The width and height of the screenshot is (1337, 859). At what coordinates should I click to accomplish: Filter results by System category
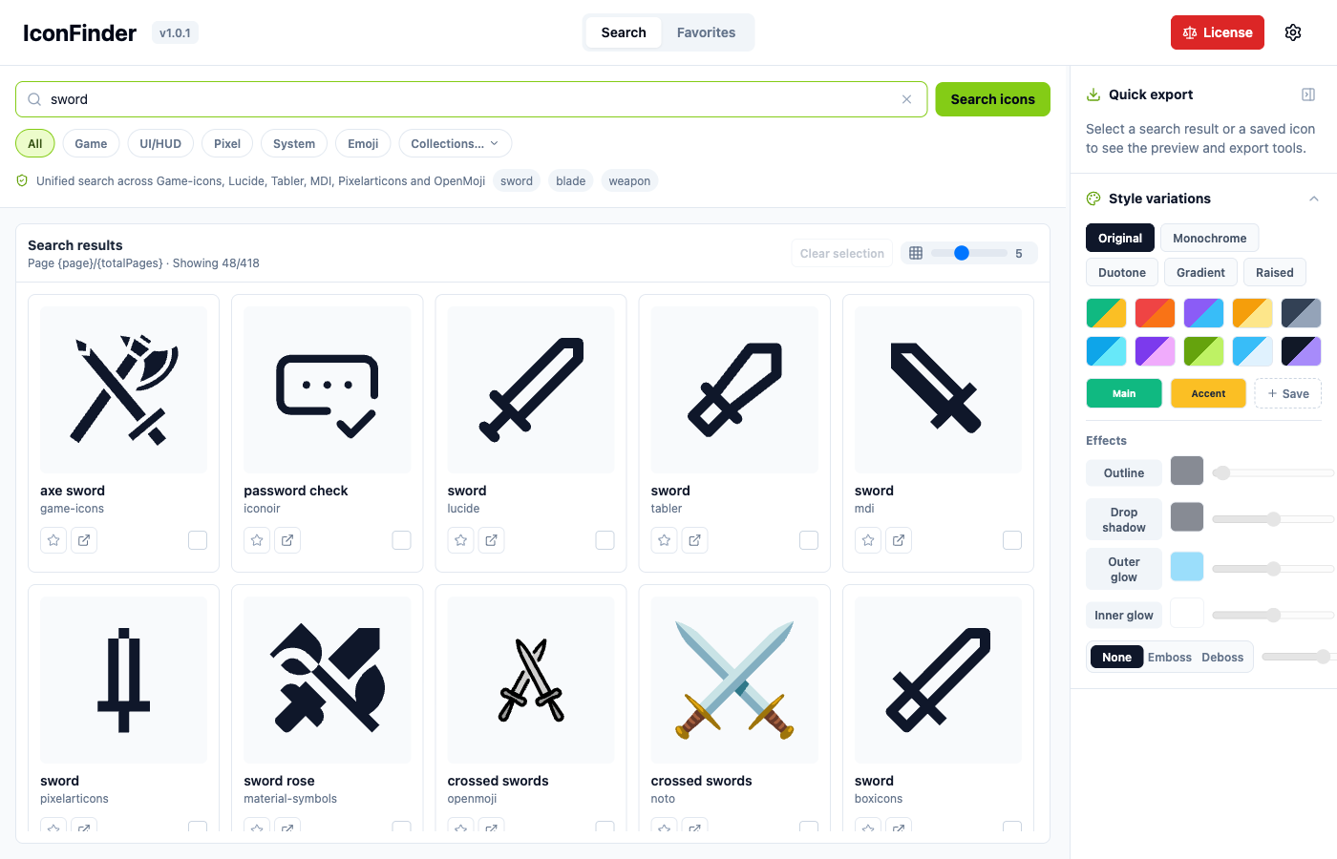(294, 143)
